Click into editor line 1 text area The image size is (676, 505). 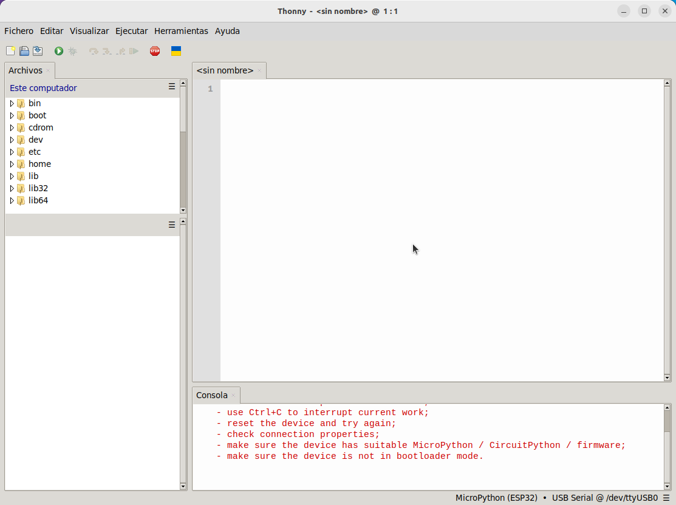(x=442, y=89)
